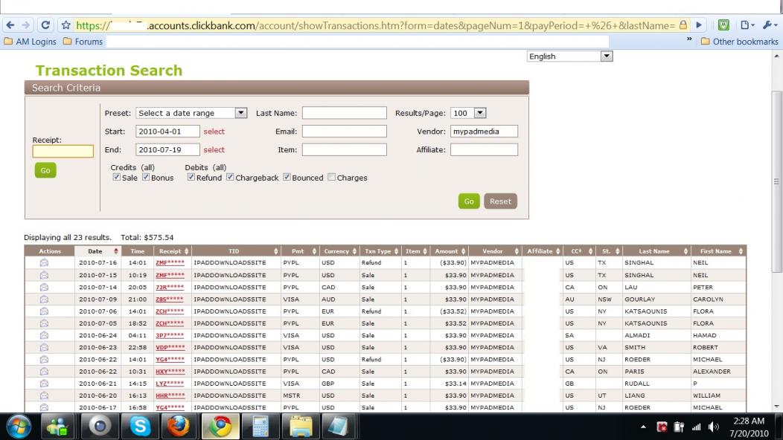Open the calculator from the taskbar
Screen dimensions: 783x440
point(261,426)
